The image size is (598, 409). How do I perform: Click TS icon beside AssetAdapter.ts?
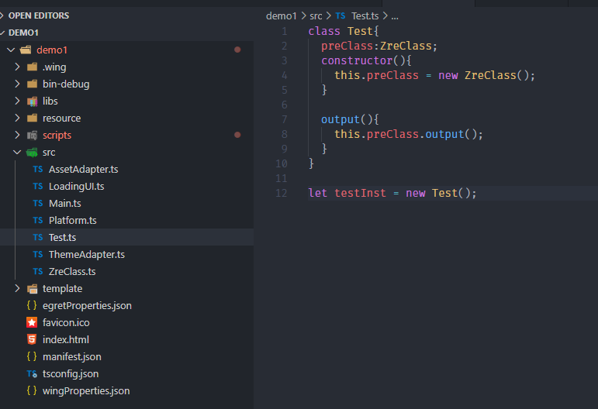(38, 169)
